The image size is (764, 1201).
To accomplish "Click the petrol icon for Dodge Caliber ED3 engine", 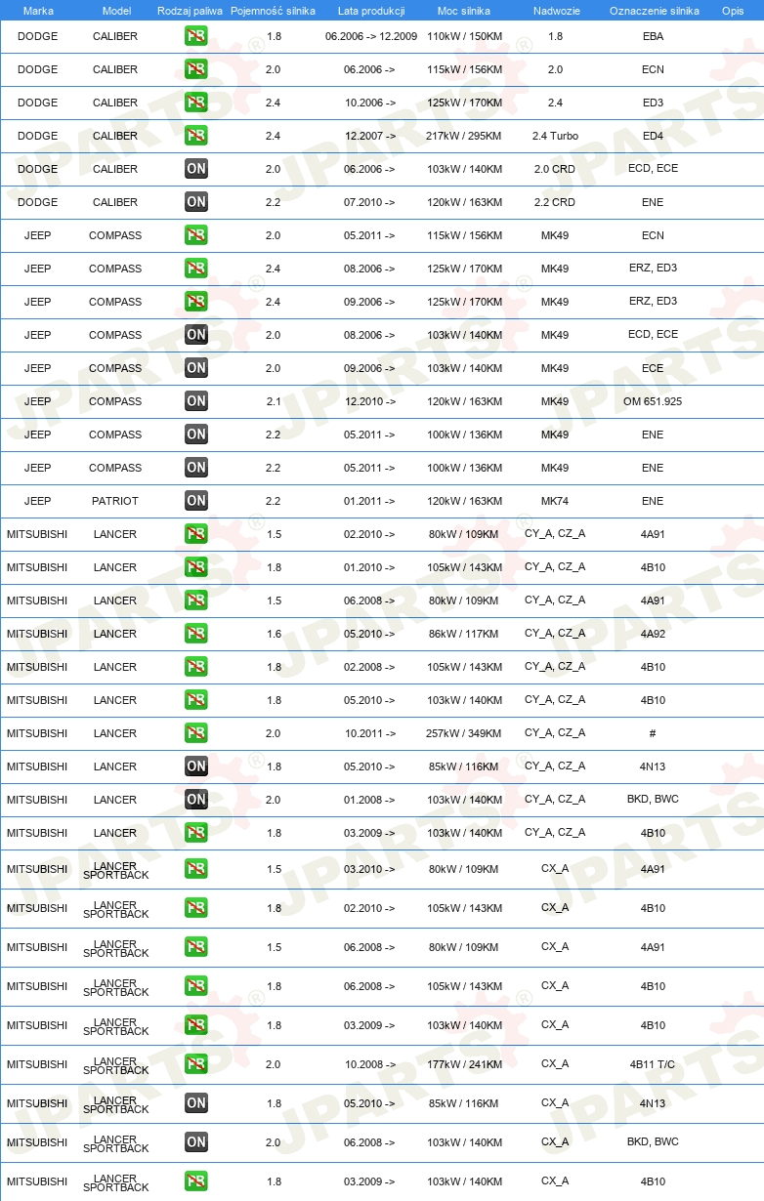I will pyautogui.click(x=196, y=103).
